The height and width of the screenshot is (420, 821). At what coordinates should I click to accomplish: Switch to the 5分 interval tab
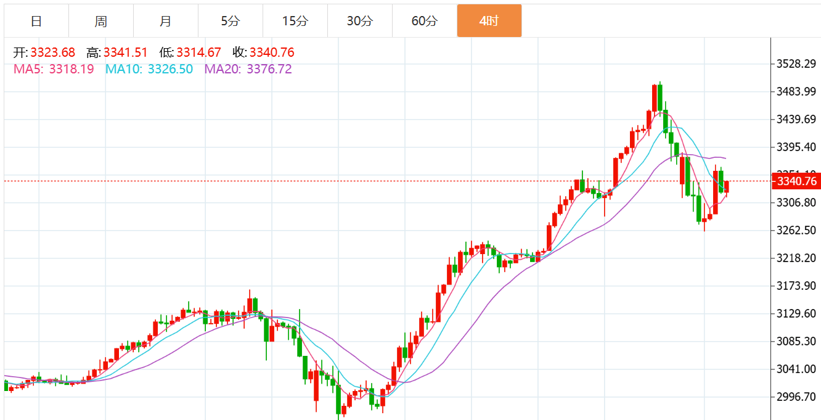(x=230, y=21)
